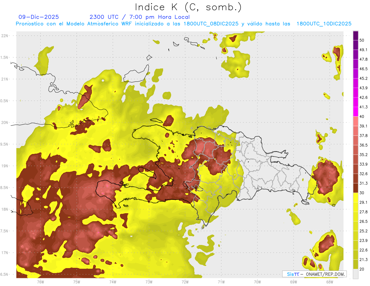Viewport: 370px width, 286px height.
Task: Click the dark brown colorbar segment between 30 and 31.3
Action: (x=356, y=188)
